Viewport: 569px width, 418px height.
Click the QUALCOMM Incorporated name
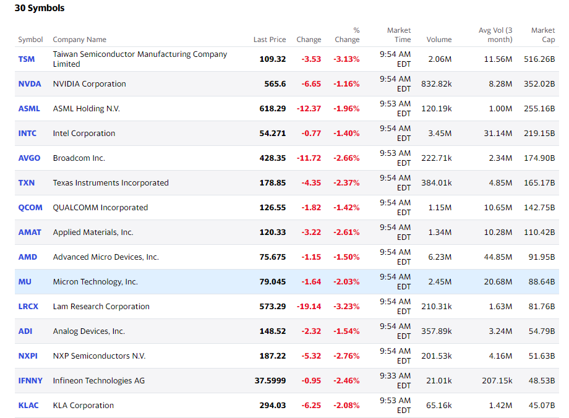point(101,208)
